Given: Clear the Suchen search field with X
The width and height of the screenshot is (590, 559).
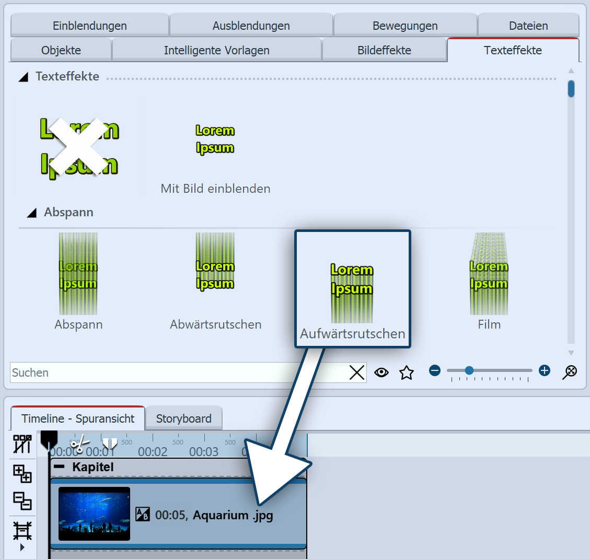Looking at the screenshot, I should [357, 372].
